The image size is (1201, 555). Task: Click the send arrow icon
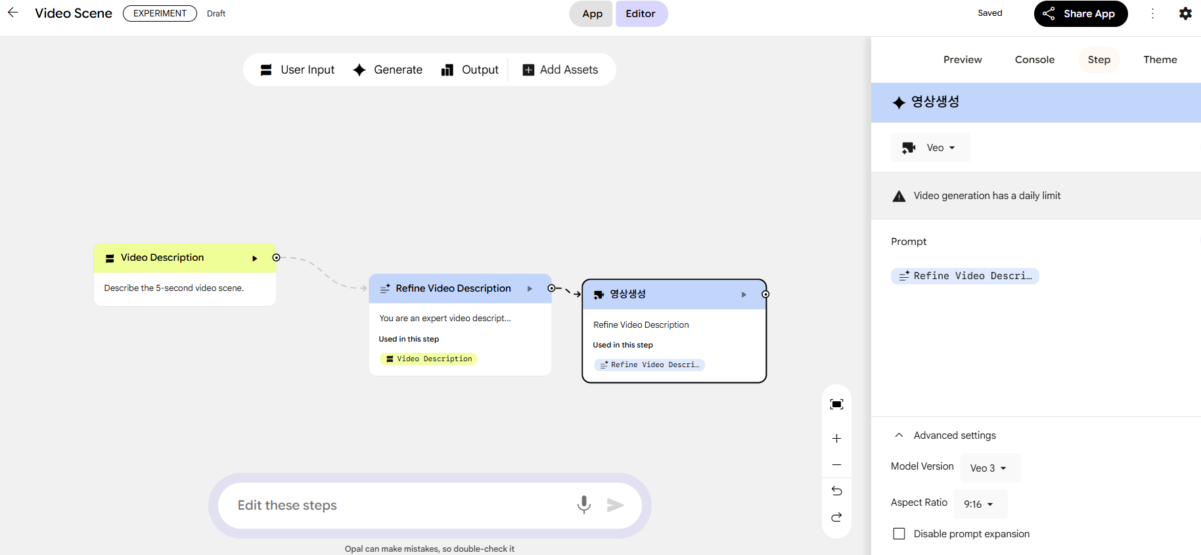click(615, 504)
